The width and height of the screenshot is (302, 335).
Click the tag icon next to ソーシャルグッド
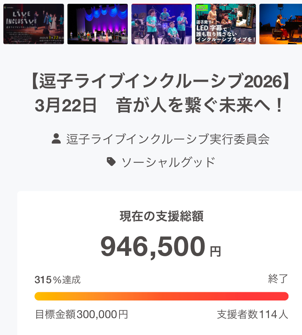click(x=111, y=162)
